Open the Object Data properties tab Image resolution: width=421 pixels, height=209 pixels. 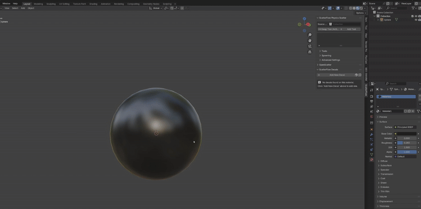372,155
